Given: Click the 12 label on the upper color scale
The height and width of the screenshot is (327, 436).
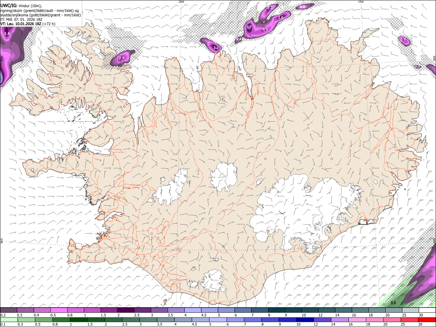Looking at the screenshot, I should pos(320,315).
